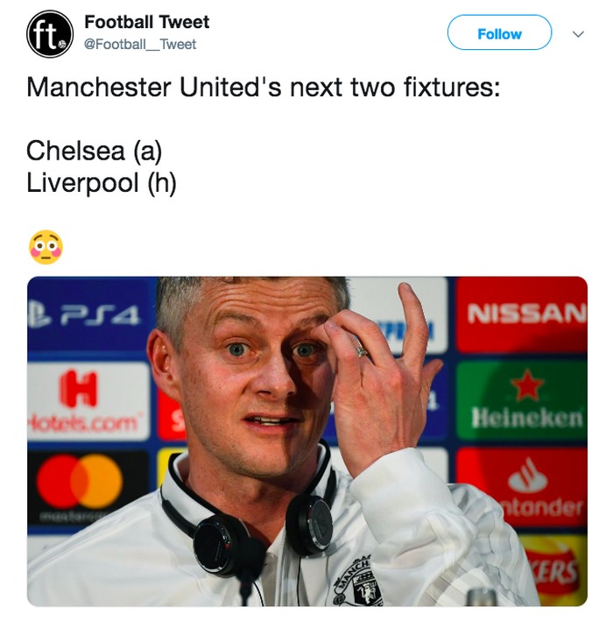This screenshot has width=613, height=621.
Task: Expand the tweet options chevron menu
Action: pyautogui.click(x=578, y=34)
